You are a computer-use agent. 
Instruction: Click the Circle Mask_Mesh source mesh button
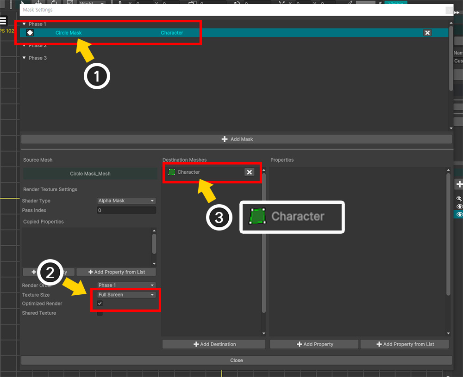[x=90, y=174]
